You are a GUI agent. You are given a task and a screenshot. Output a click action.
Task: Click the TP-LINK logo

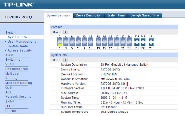coord(19,4)
